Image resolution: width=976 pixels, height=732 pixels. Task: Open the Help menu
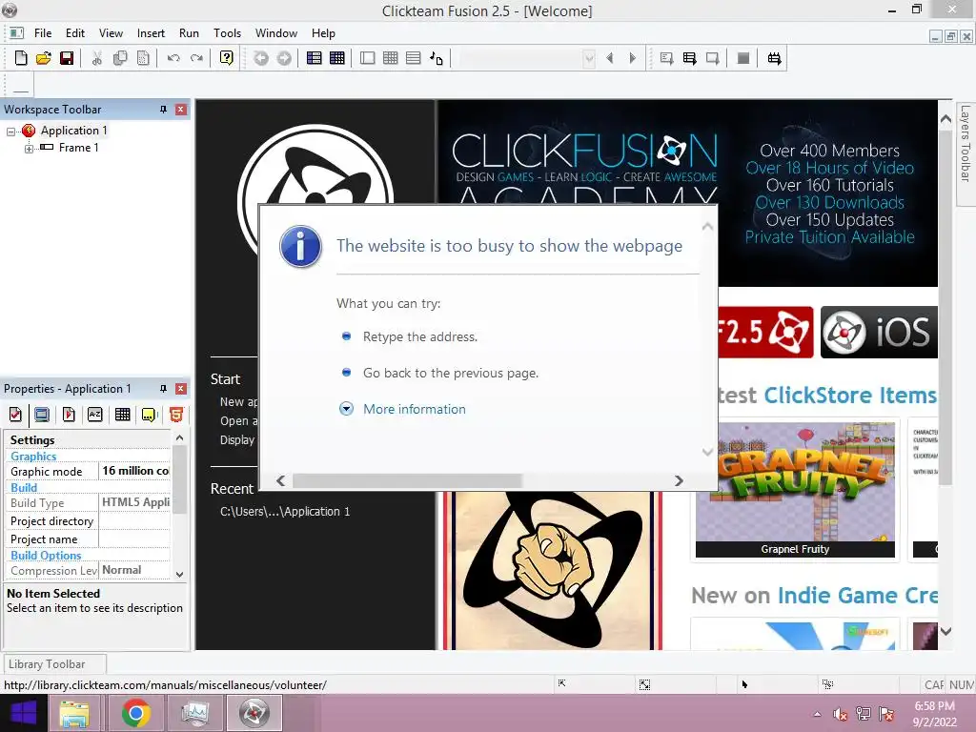pyautogui.click(x=323, y=33)
